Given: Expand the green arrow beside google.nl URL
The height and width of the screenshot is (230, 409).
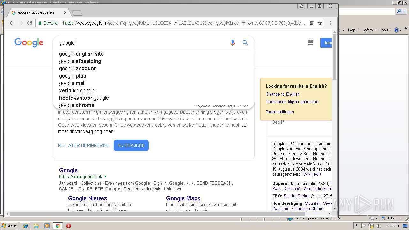Looking at the screenshot, I should click(x=105, y=177).
